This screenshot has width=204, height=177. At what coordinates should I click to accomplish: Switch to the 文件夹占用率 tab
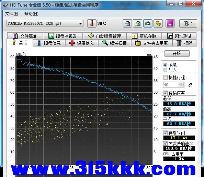tap(152, 43)
